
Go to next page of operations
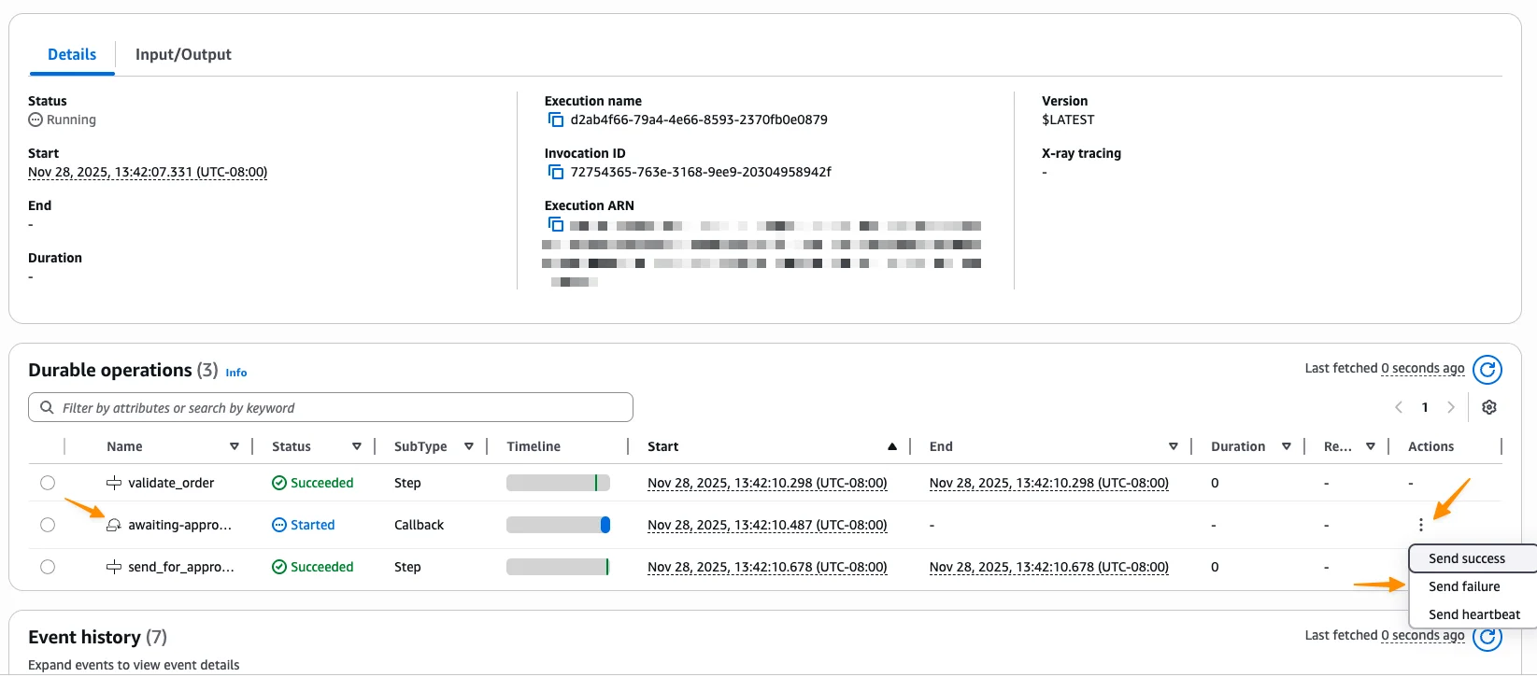(1451, 407)
